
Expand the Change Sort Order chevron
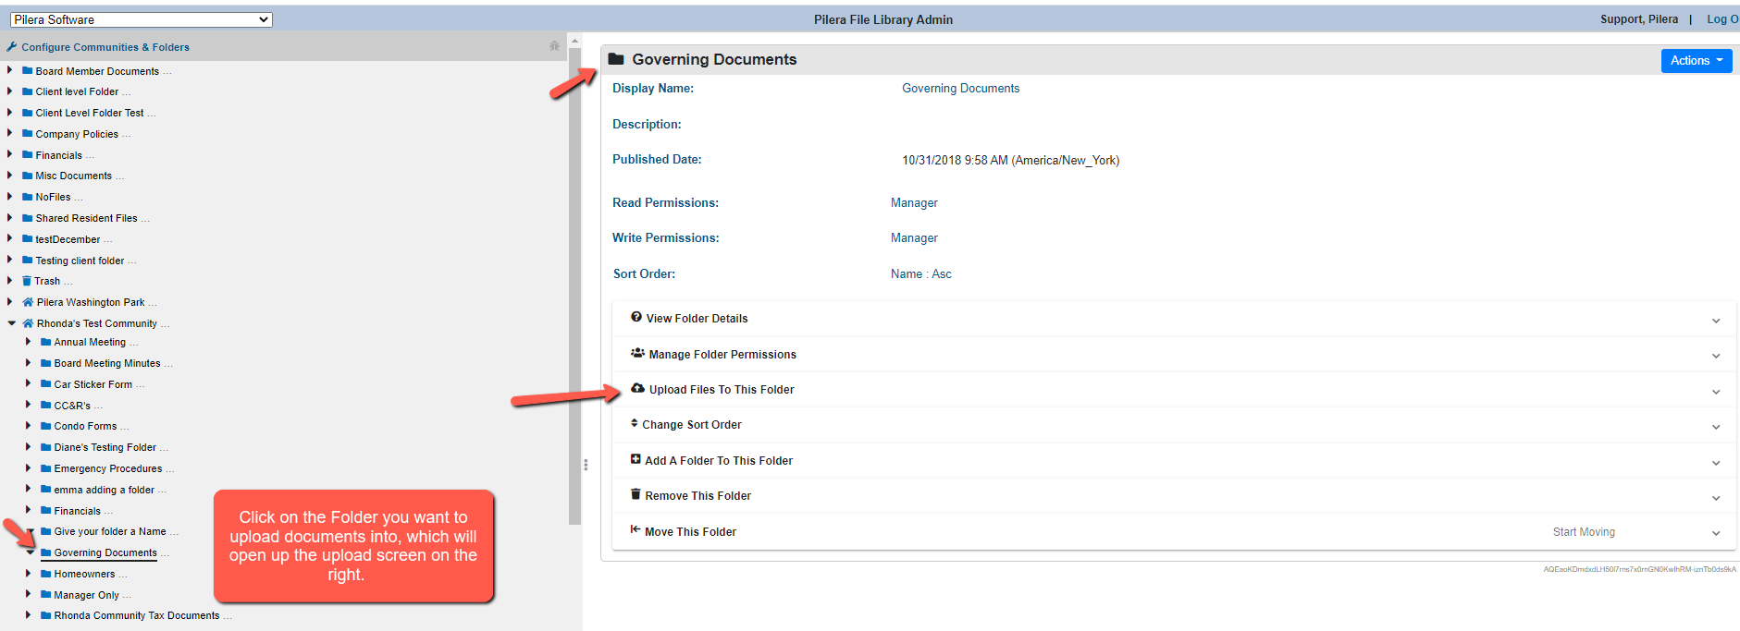click(1716, 427)
